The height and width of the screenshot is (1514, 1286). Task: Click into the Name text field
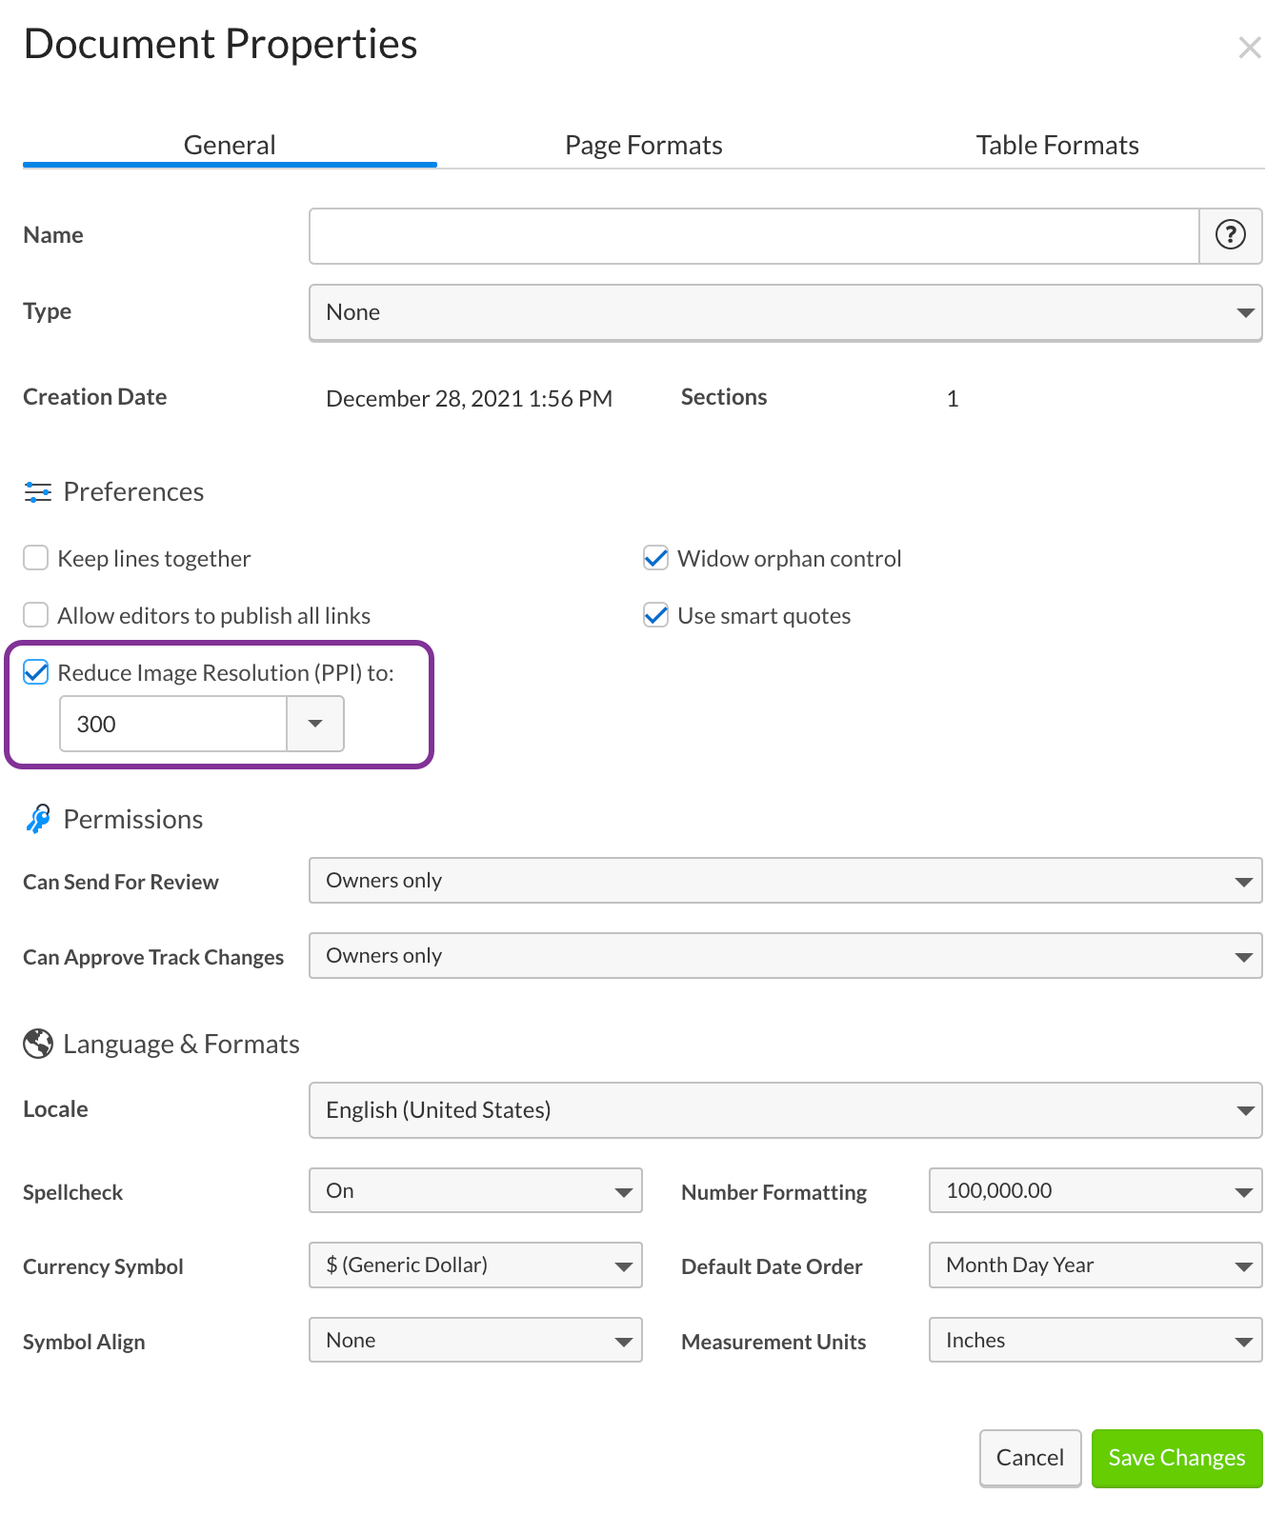point(753,236)
